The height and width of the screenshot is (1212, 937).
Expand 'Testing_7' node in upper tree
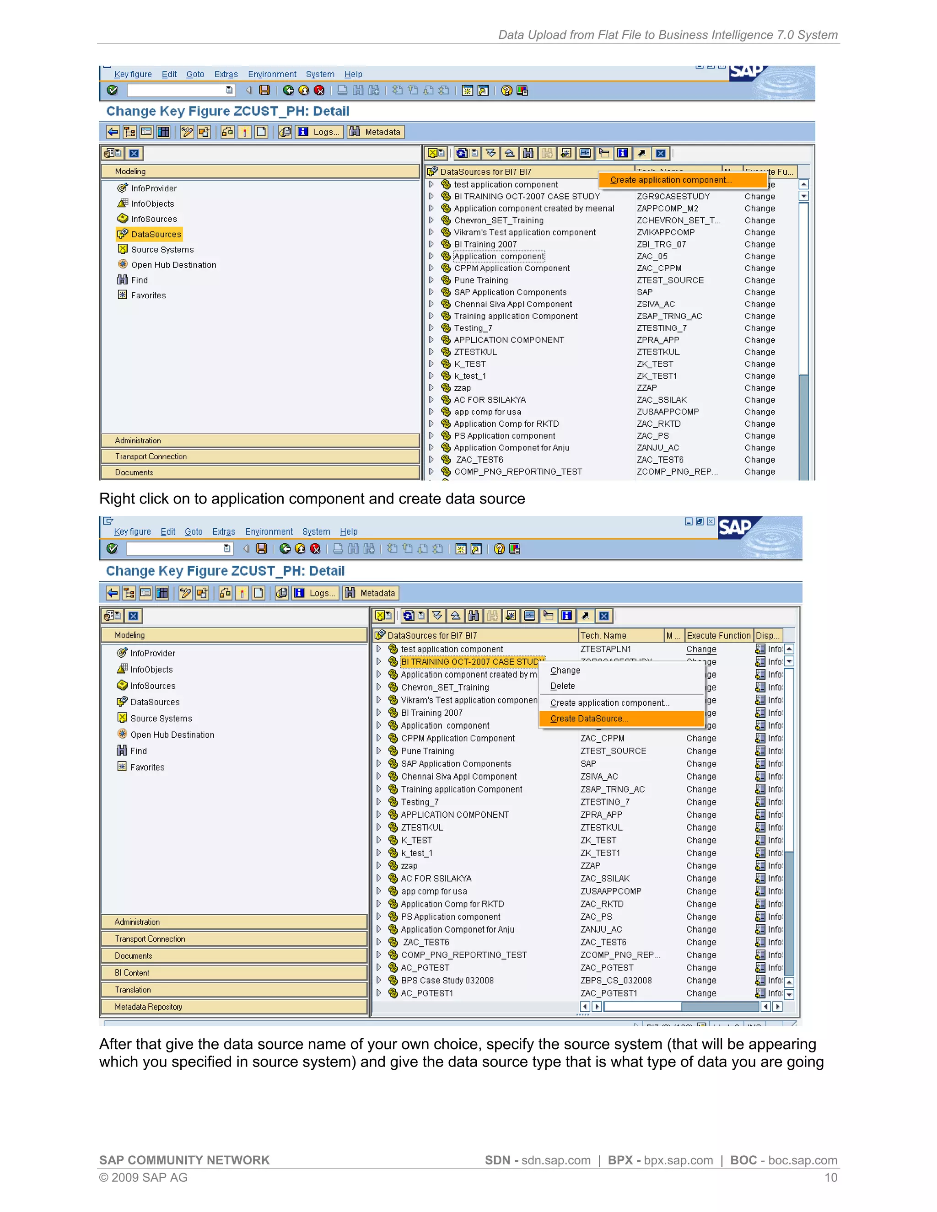tap(431, 328)
